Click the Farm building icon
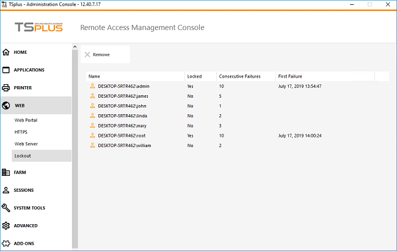This screenshot has width=397, height=251. (x=6, y=172)
